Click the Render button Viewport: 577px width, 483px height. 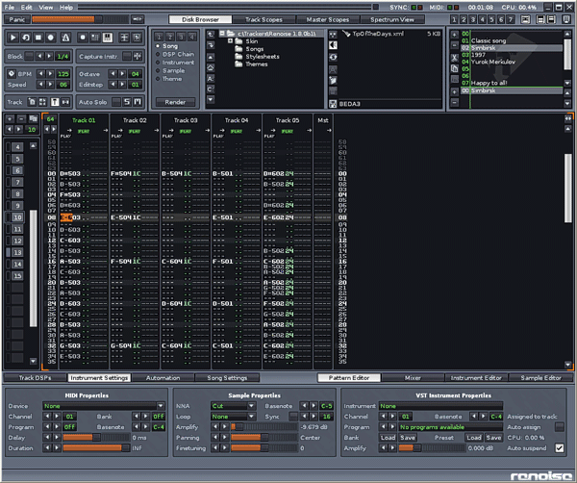pos(175,102)
